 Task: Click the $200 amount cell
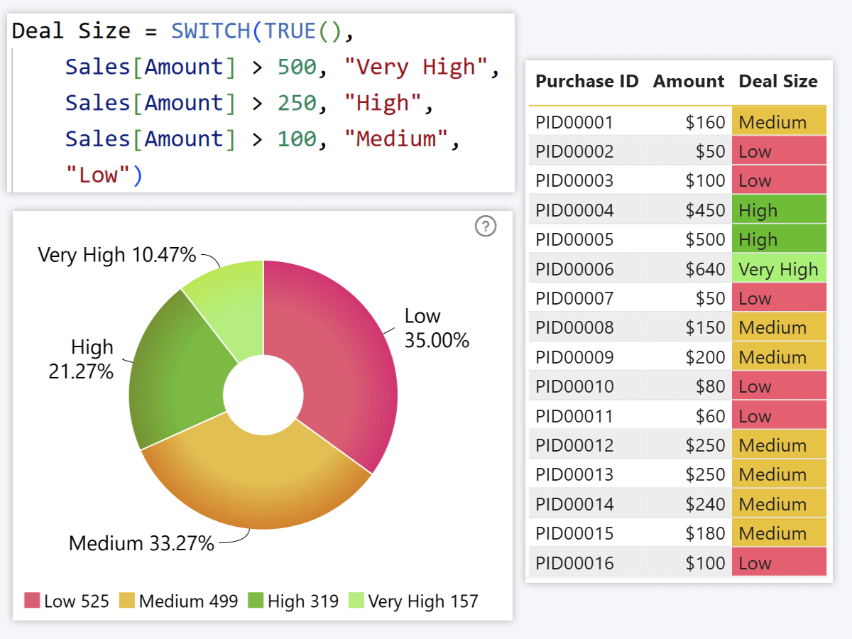point(705,357)
